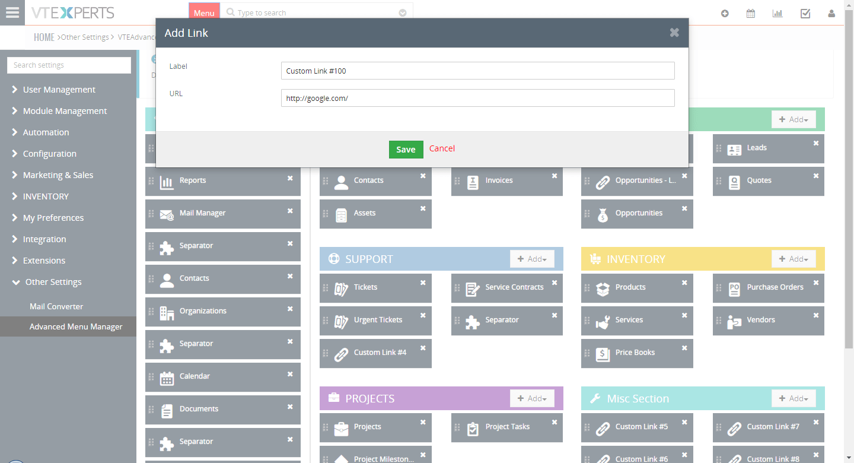Viewport: 854px width, 463px height.
Task: Open the Reports chart icon in the header
Action: click(777, 12)
